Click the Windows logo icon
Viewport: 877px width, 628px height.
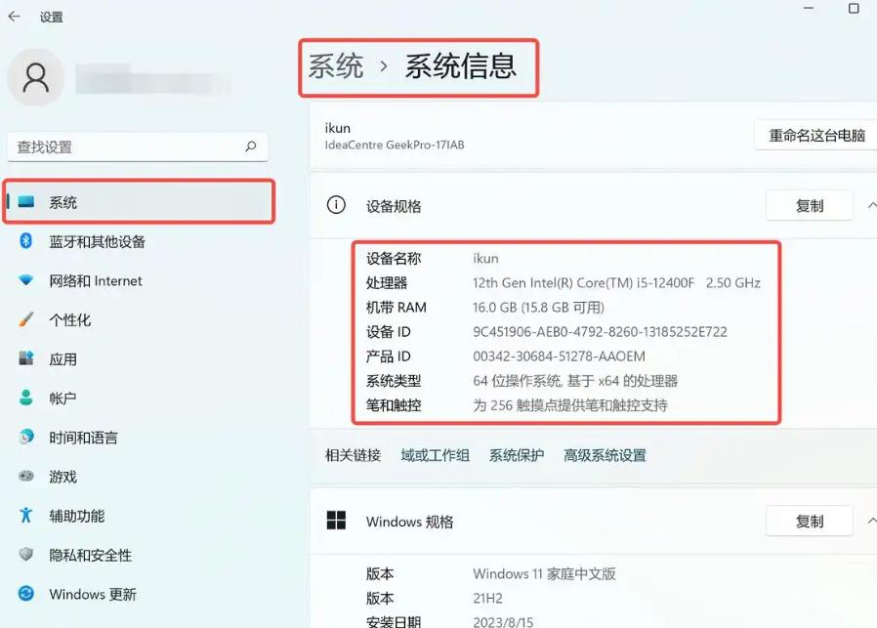[x=336, y=520]
